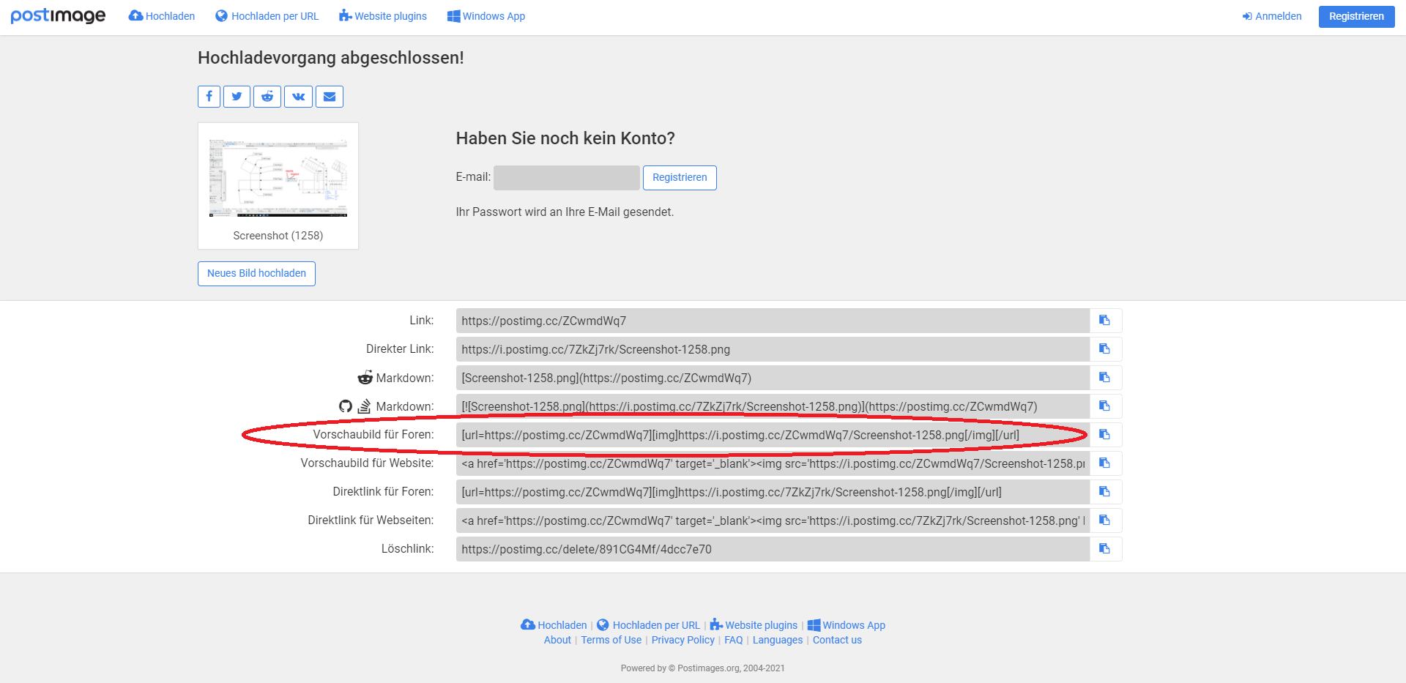Select the Vorschaubild für Foren text field

coord(773,435)
